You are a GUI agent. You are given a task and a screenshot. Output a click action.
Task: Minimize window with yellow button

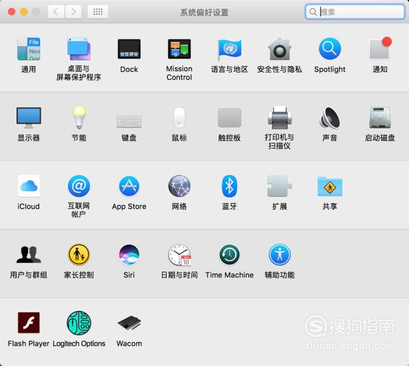point(24,12)
